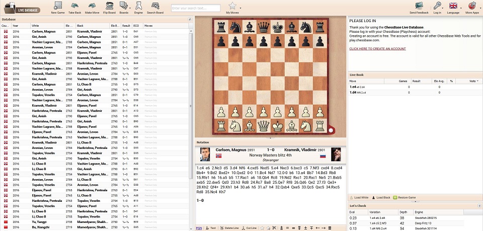The image size is (483, 231).
Task: Select Delete Line in notation toolbar
Action: coord(229,228)
